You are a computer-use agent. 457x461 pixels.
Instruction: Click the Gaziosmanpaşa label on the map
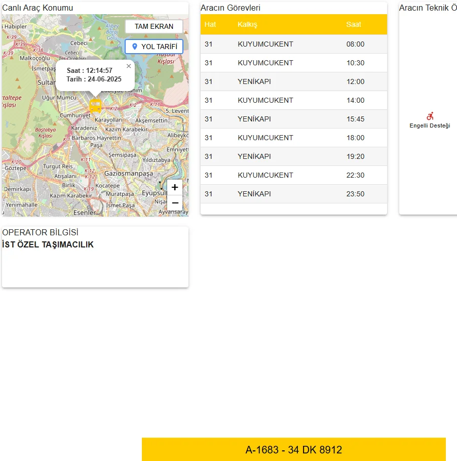click(x=128, y=173)
